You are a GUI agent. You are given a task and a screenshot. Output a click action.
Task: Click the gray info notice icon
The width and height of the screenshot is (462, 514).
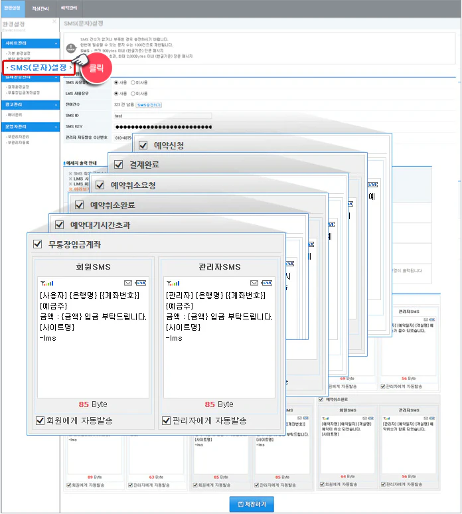[71, 48]
